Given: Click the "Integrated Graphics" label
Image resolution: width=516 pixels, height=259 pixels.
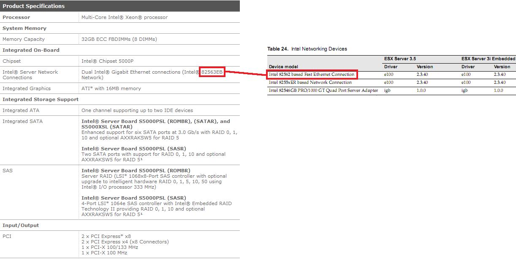Looking at the screenshot, I should [27, 88].
